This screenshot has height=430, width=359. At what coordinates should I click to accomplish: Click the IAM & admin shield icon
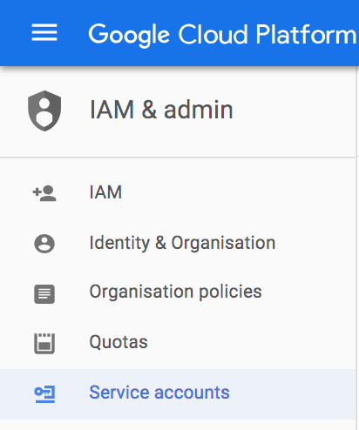pyautogui.click(x=44, y=111)
